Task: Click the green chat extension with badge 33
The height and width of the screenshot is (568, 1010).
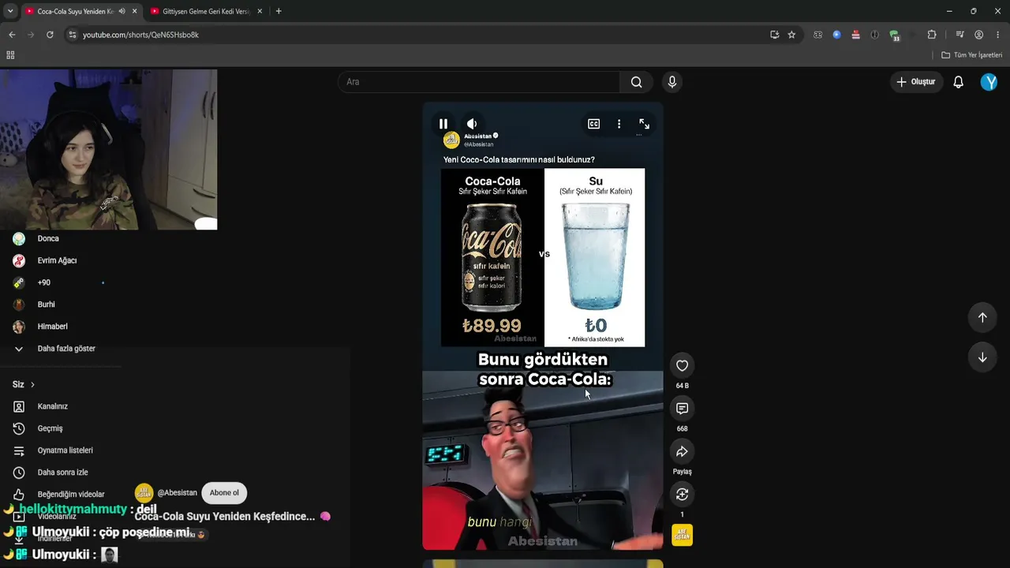Action: pos(894,35)
